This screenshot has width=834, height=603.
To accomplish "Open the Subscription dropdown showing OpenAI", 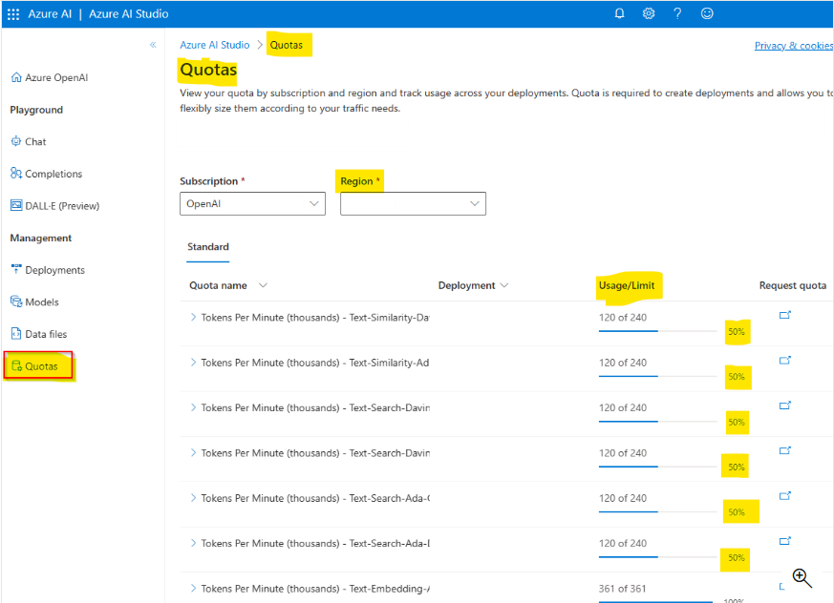I will 252,203.
